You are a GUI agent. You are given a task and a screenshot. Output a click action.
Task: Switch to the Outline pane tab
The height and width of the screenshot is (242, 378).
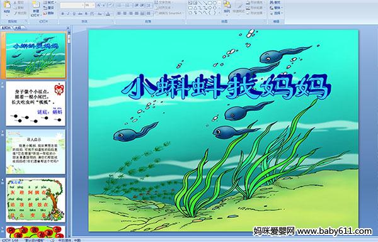(x=18, y=28)
